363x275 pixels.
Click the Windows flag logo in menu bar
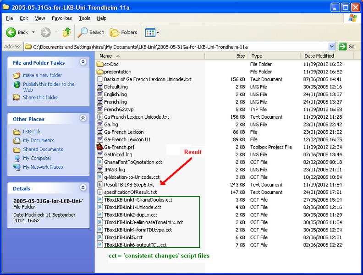tap(352, 18)
